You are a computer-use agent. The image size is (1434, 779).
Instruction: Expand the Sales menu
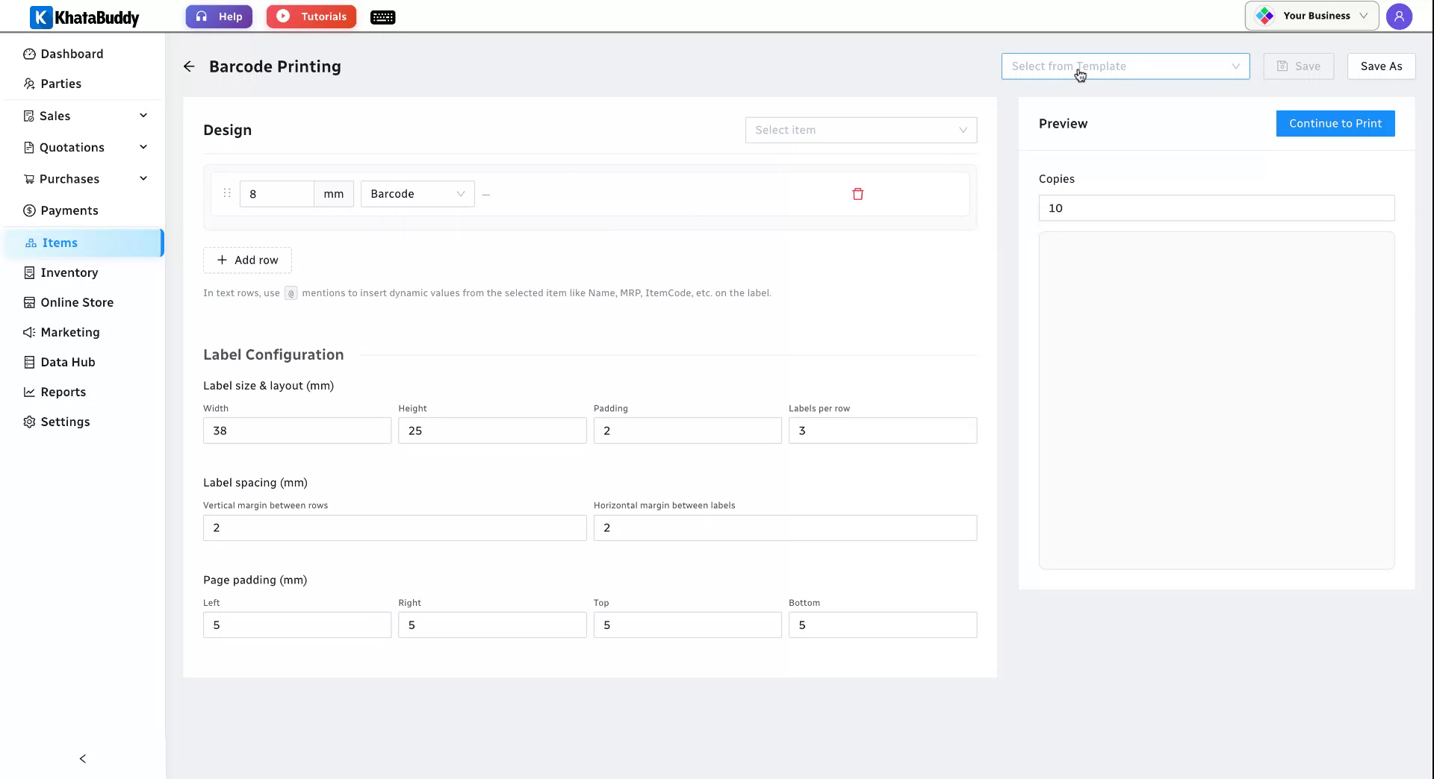(x=85, y=116)
